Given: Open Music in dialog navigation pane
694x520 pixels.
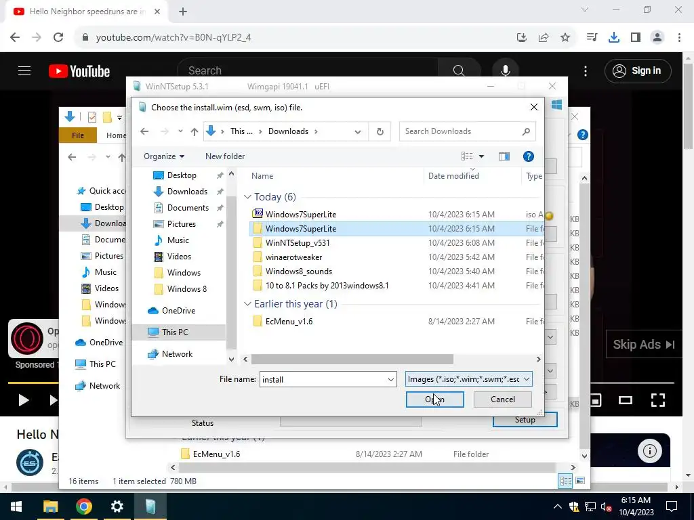Looking at the screenshot, I should point(178,240).
